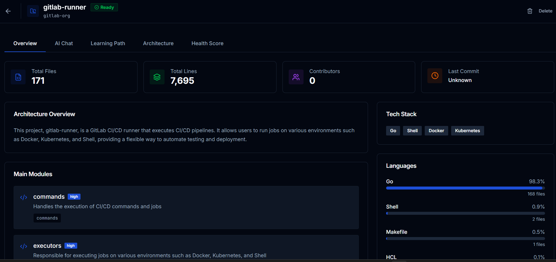
Task: Click the Main Modules heading
Action: [33, 174]
